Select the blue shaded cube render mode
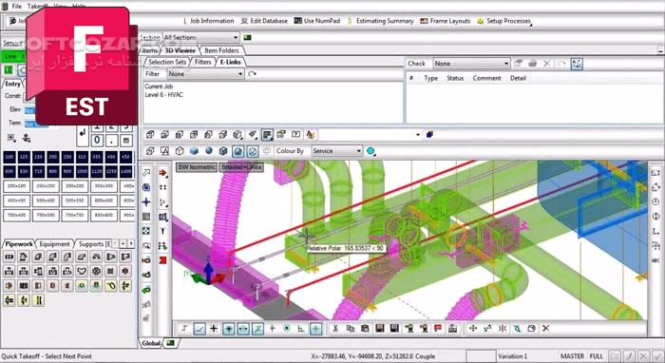The height and width of the screenshot is (363, 665). pyautogui.click(x=194, y=151)
